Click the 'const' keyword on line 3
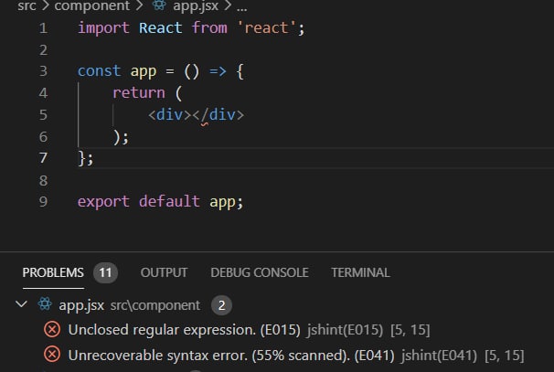This screenshot has width=554, height=372. point(100,71)
